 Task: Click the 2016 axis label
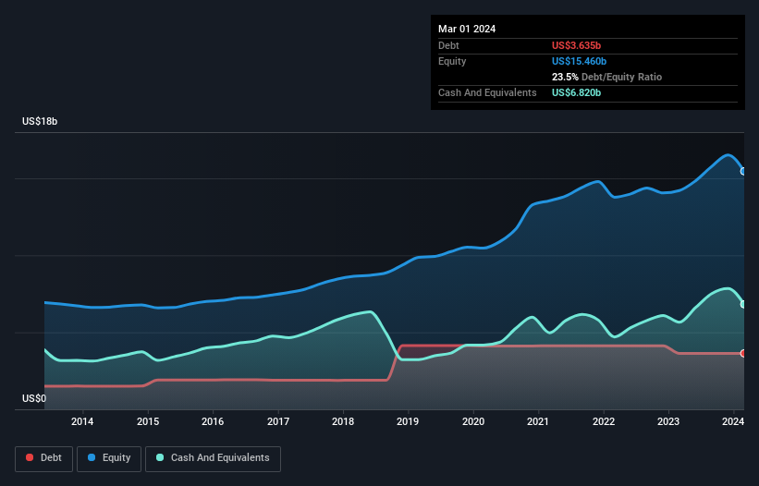(x=213, y=421)
